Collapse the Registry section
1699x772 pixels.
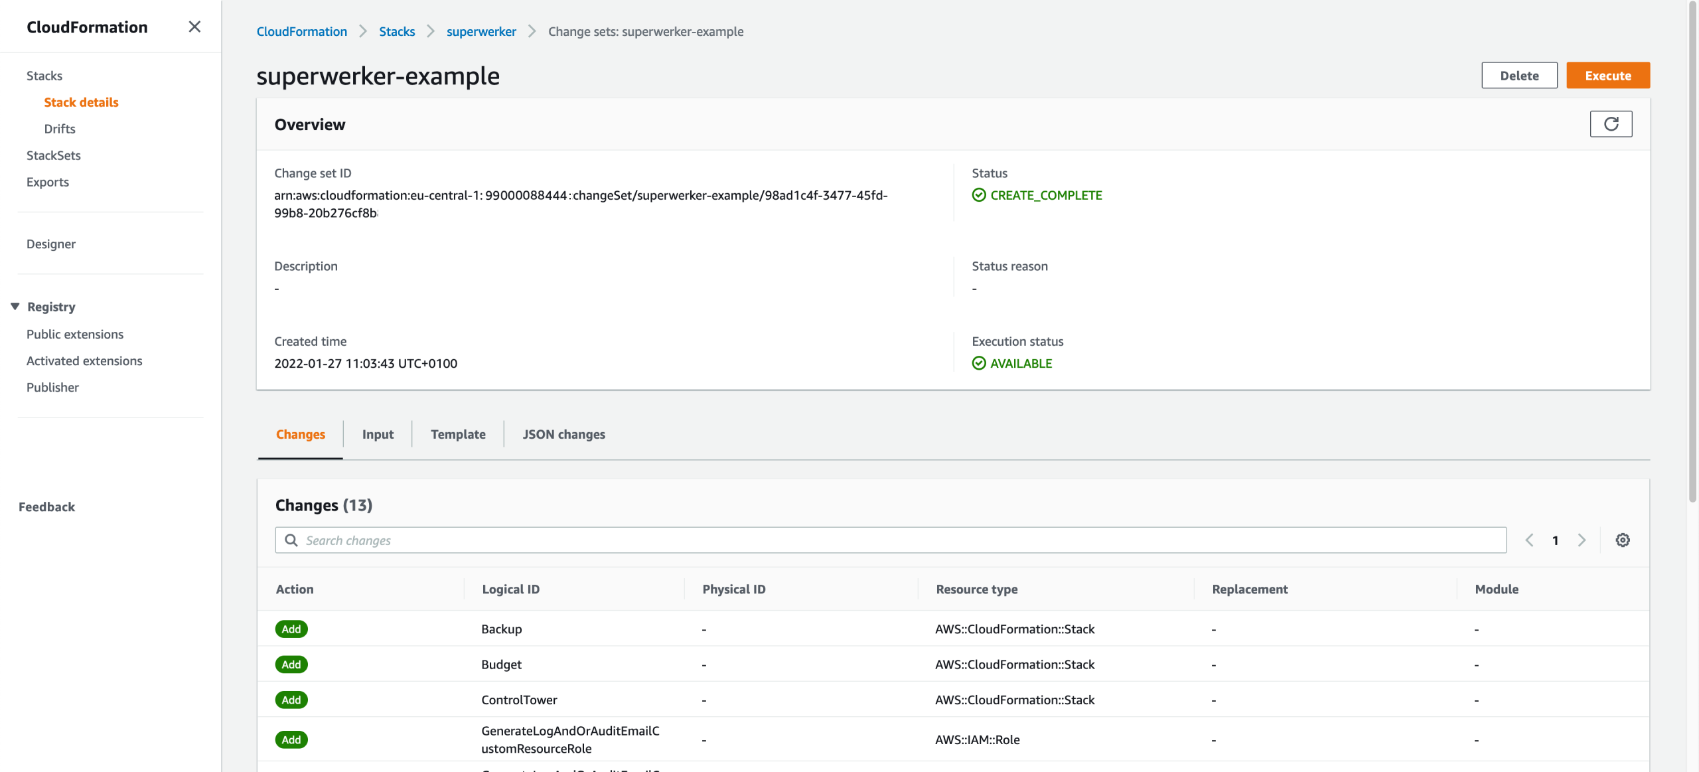15,307
